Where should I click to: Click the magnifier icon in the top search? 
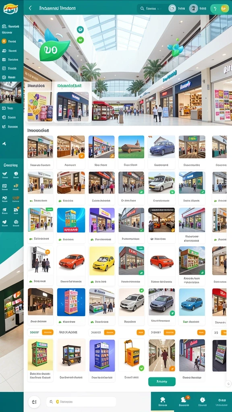[142, 8]
